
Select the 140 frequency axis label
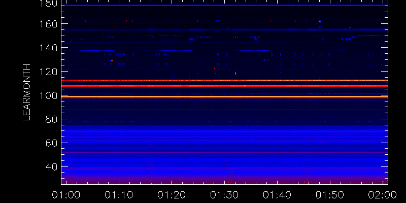click(x=49, y=48)
